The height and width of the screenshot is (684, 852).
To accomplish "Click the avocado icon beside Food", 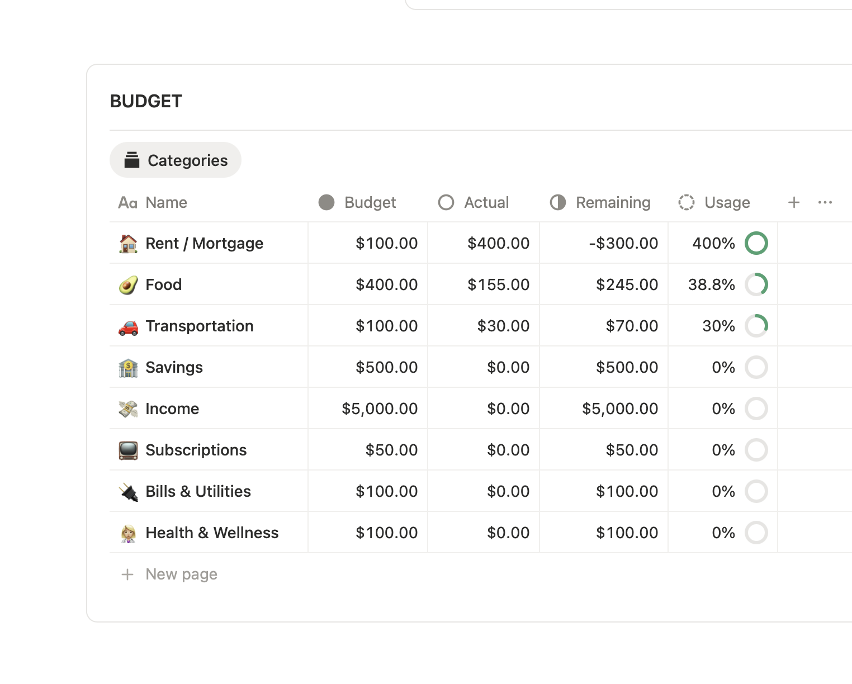I will pos(128,284).
